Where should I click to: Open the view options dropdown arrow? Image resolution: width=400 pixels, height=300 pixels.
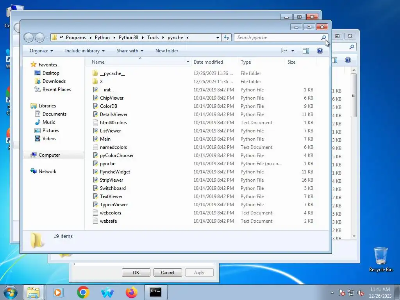click(293, 51)
